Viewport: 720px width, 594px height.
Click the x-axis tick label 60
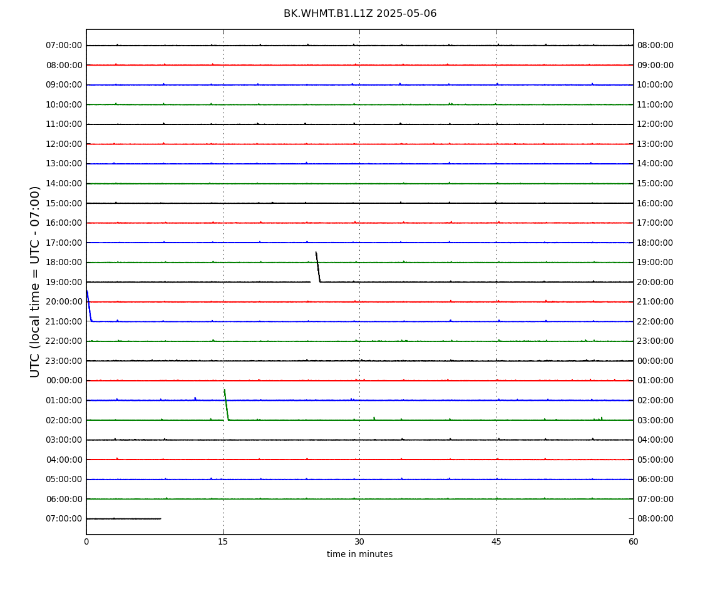point(633,541)
